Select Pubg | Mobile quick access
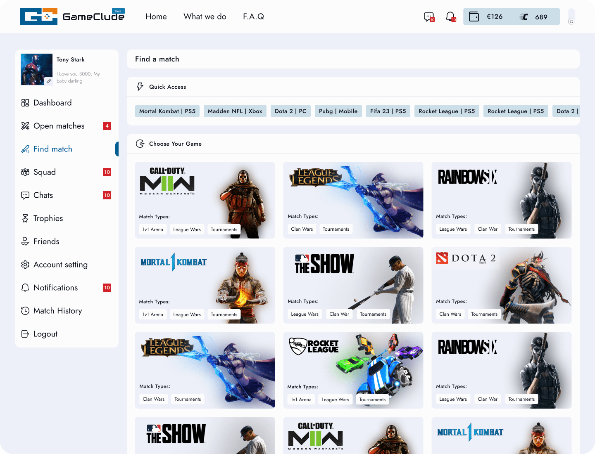This screenshot has width=595, height=454. 338,111
